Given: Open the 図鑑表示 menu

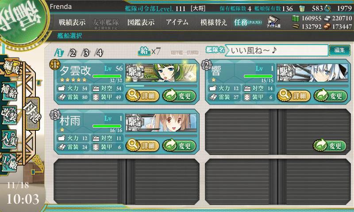Looking at the screenshot, I should pos(141,22).
